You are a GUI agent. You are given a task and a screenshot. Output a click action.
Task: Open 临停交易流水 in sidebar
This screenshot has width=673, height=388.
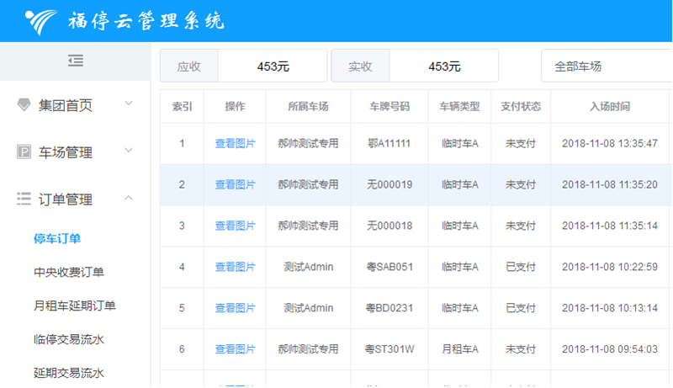[x=69, y=340]
